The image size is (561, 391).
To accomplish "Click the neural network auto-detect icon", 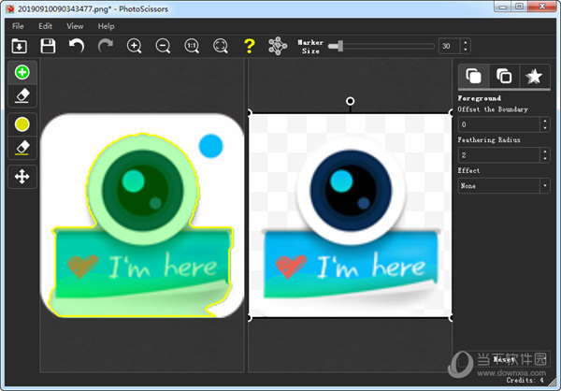I will (278, 46).
